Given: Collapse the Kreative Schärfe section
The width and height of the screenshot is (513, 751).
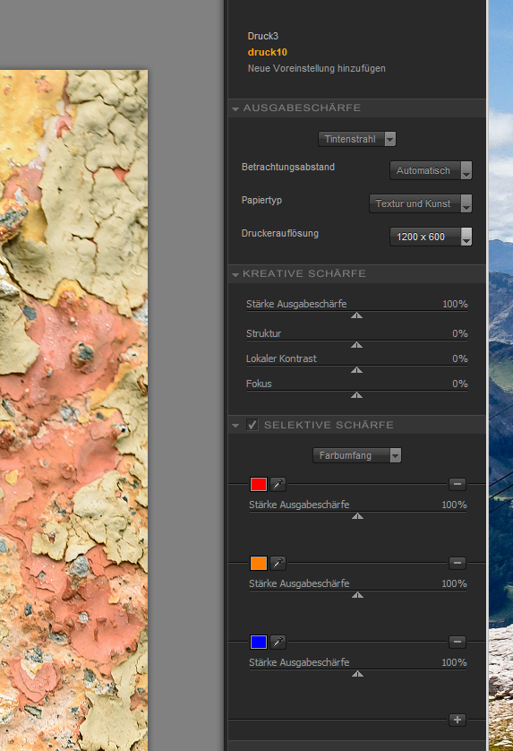Looking at the screenshot, I should [x=235, y=274].
